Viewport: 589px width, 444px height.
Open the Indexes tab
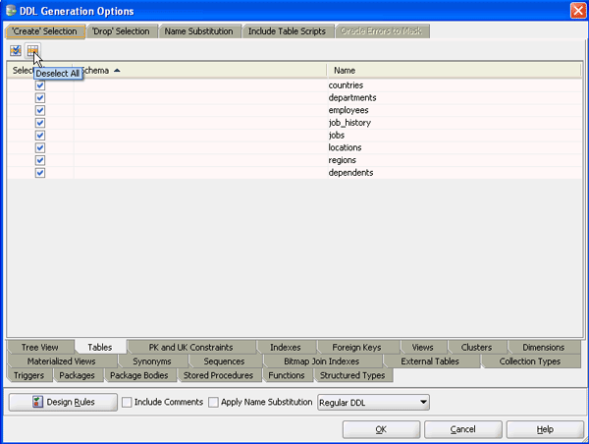click(286, 348)
